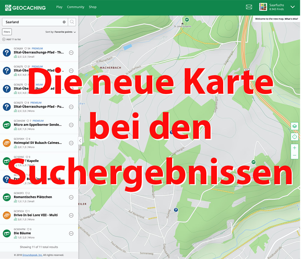Zoom in on the map
Screen dimensions: 301x259
point(294,148)
